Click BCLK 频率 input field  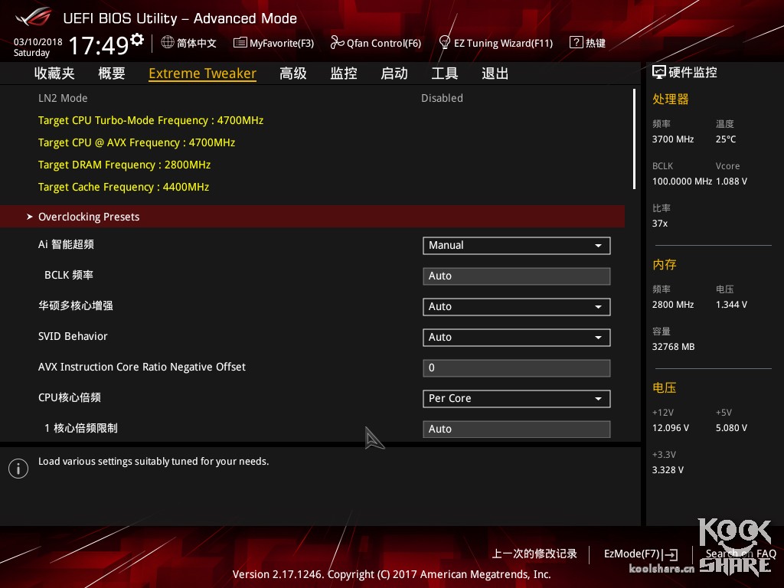click(517, 276)
